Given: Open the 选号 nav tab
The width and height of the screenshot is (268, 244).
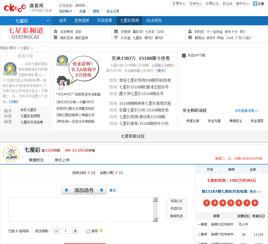Looking at the screenshot, I should tap(63, 21).
